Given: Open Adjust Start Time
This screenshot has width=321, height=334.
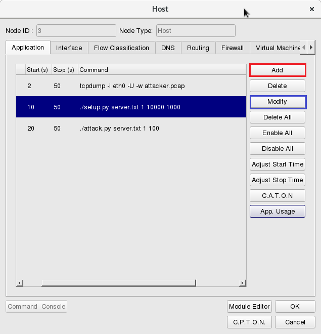Looking at the screenshot, I should [278, 164].
